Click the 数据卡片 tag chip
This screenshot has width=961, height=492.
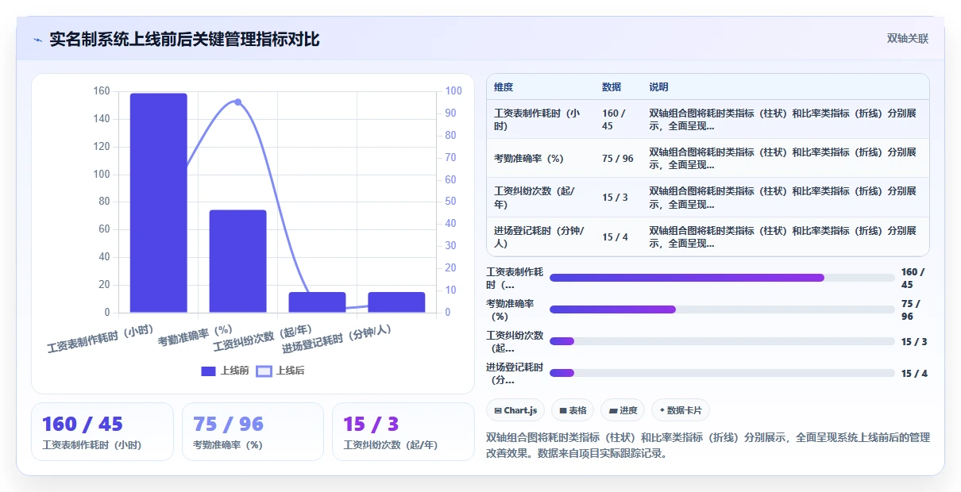tap(681, 410)
